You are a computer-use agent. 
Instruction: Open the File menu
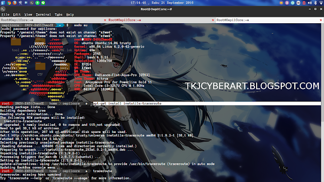[x=6, y=15]
